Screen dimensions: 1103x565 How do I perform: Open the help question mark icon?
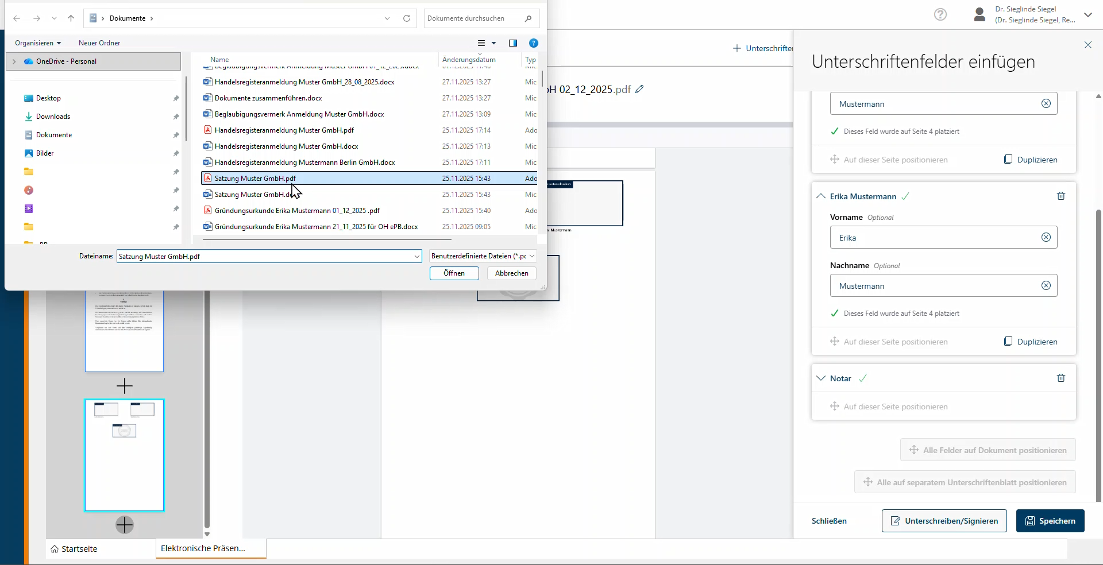[x=940, y=14]
